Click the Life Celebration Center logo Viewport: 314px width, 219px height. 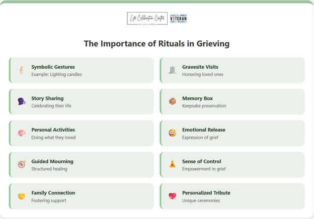click(147, 19)
